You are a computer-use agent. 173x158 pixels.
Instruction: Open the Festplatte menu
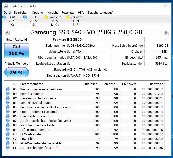pyautogui.click(x=68, y=13)
